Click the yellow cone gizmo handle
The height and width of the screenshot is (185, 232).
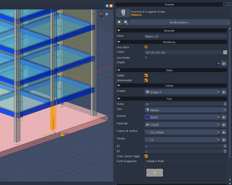[x=62, y=135]
